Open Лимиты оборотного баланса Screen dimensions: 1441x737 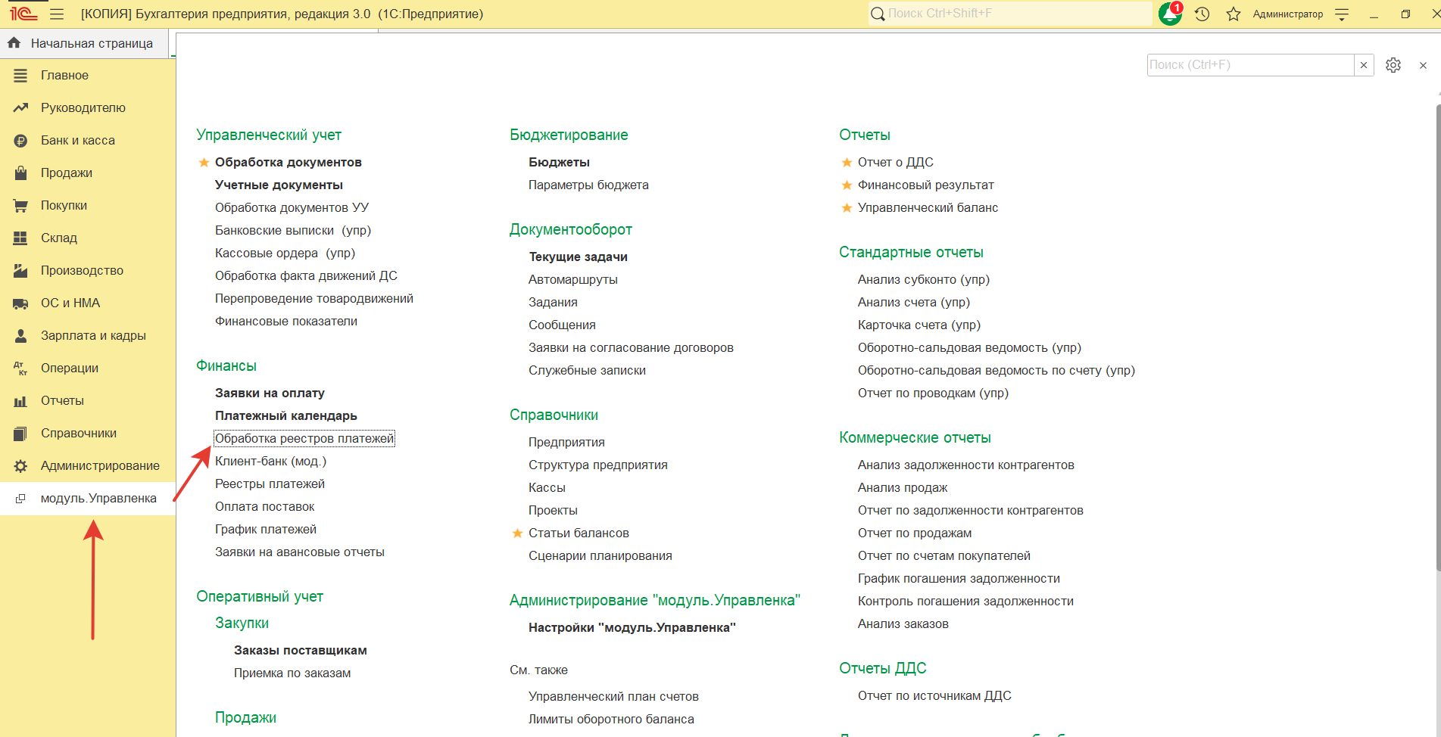[611, 719]
